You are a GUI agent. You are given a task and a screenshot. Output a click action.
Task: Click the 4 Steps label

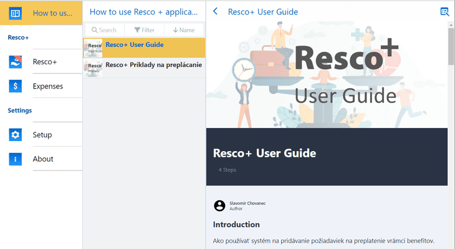coord(228,170)
